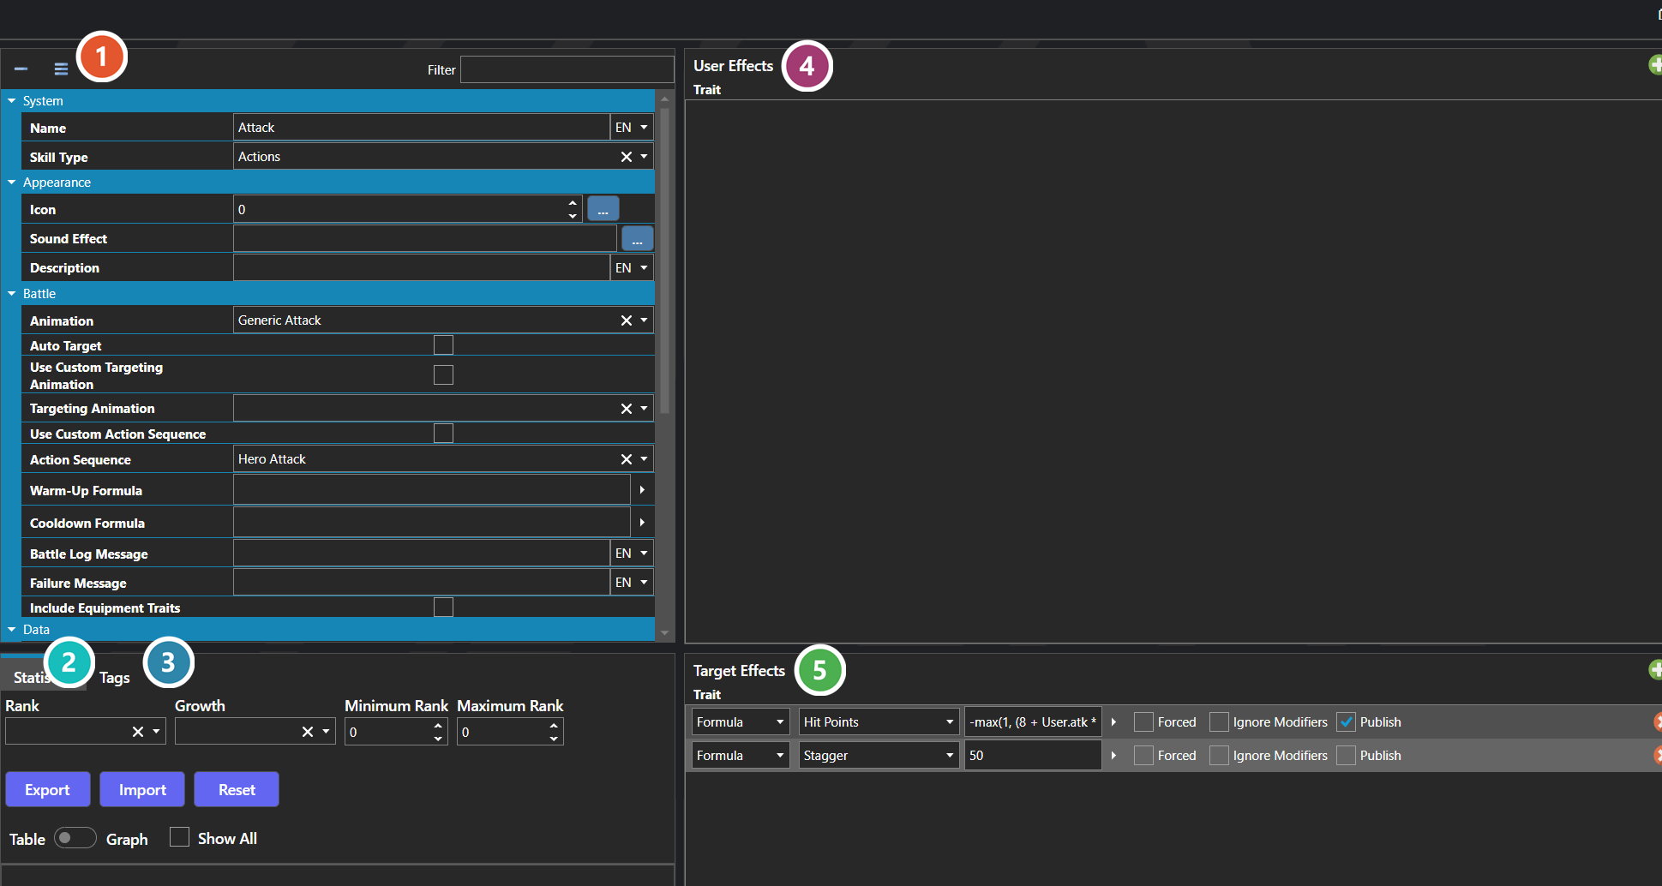
Task: Click the Import button
Action: 142,789
